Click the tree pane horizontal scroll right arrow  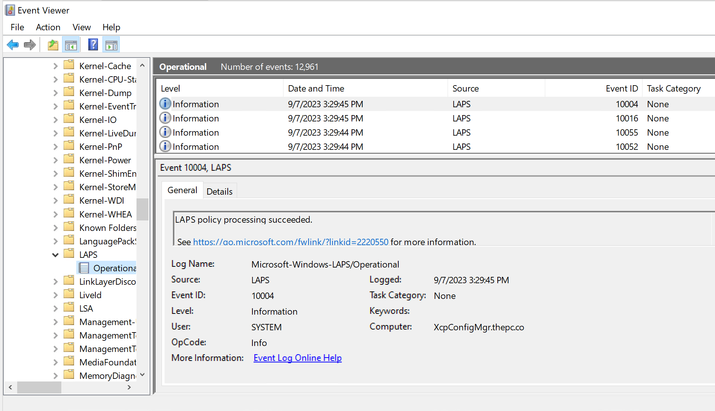point(129,387)
